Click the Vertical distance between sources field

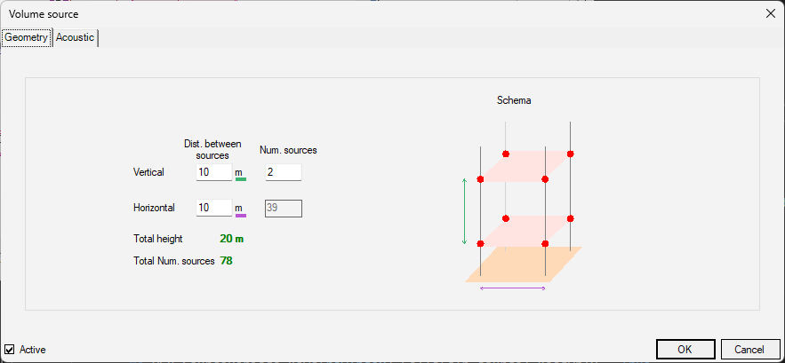coord(214,172)
